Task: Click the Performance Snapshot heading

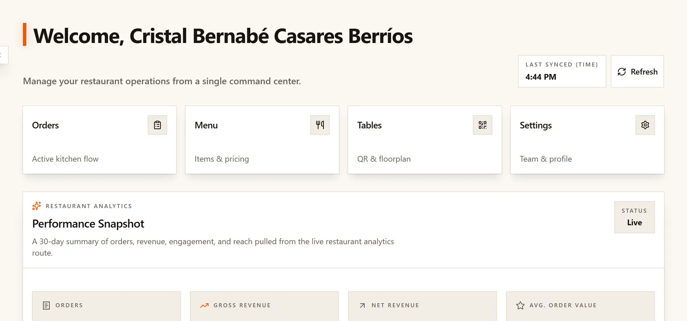Action: (x=88, y=224)
